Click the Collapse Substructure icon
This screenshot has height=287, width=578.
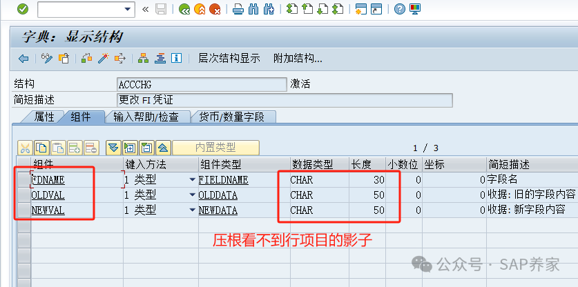pos(146,148)
